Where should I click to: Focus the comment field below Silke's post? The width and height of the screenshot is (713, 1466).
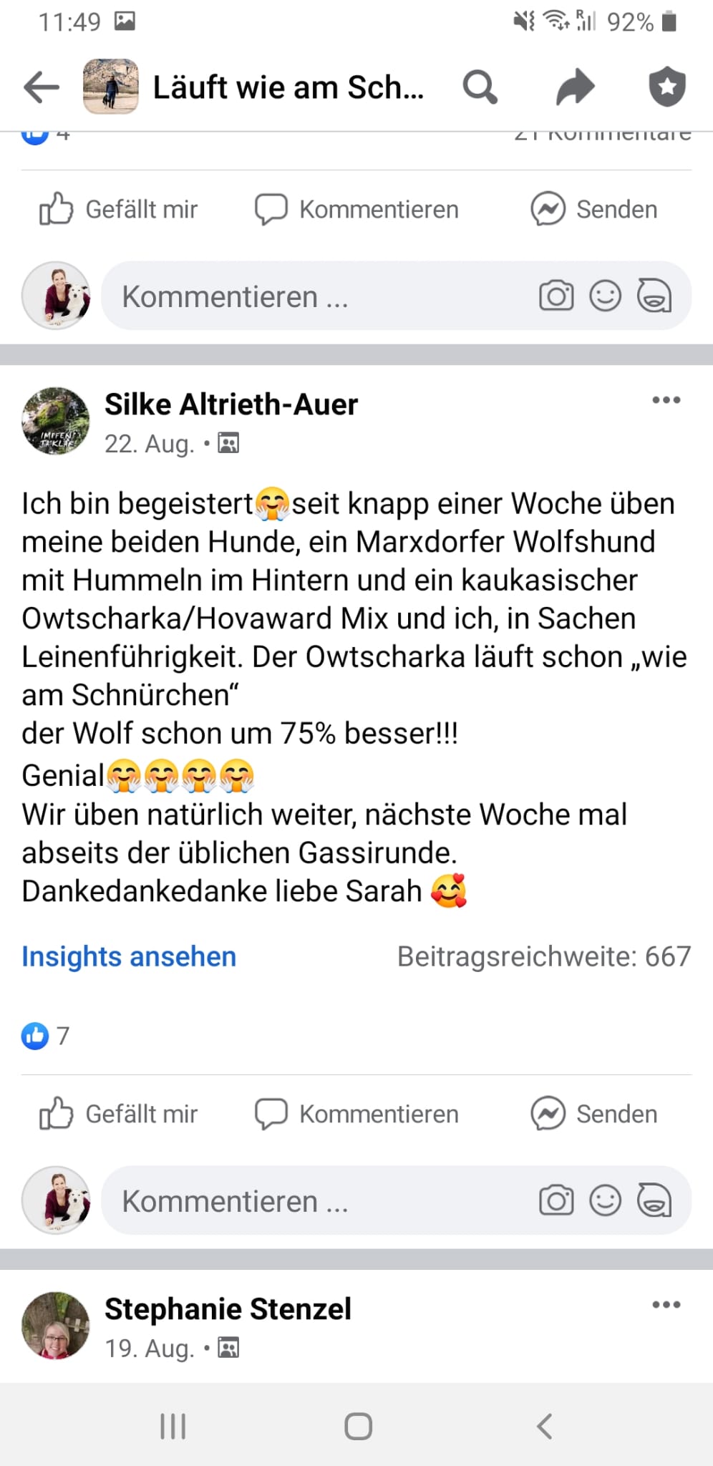[396, 1200]
